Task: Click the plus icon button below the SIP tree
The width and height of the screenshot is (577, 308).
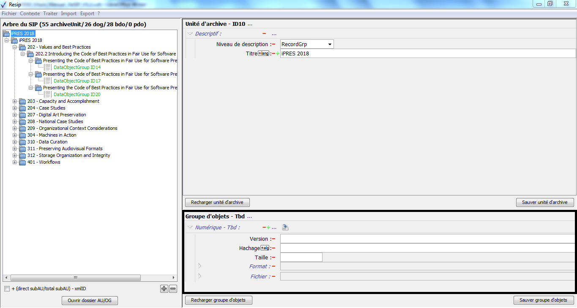Action: pos(164,289)
